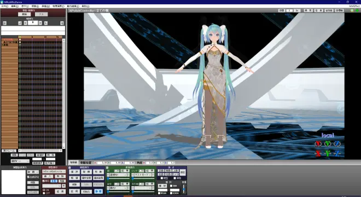Click the local coordinate mode label
This screenshot has width=361, height=197.
coord(328,135)
